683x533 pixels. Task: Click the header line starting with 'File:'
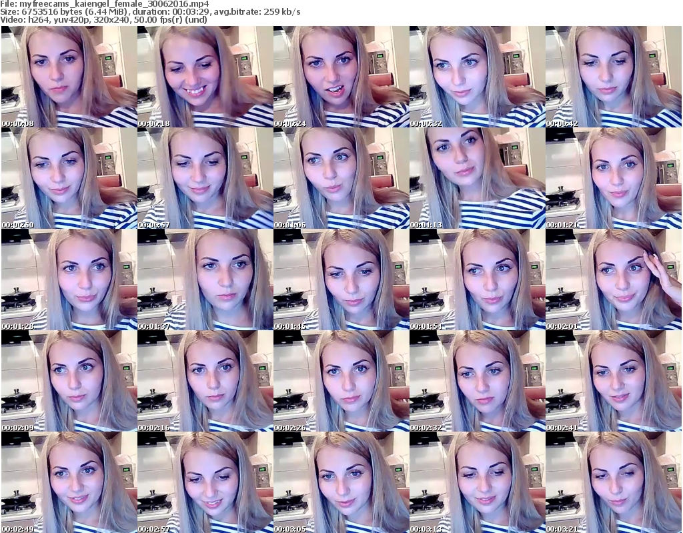tap(105, 4)
